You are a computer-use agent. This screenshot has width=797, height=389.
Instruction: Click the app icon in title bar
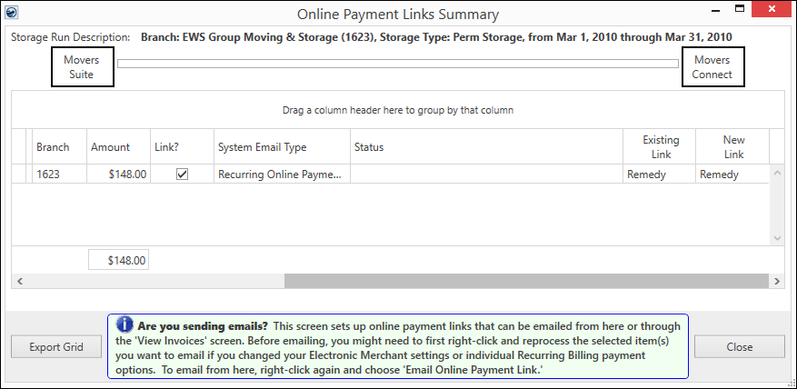13,12
